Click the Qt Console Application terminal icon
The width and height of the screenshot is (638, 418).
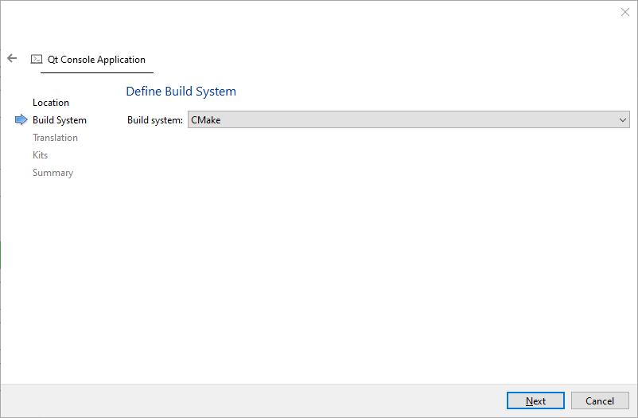pyautogui.click(x=37, y=59)
